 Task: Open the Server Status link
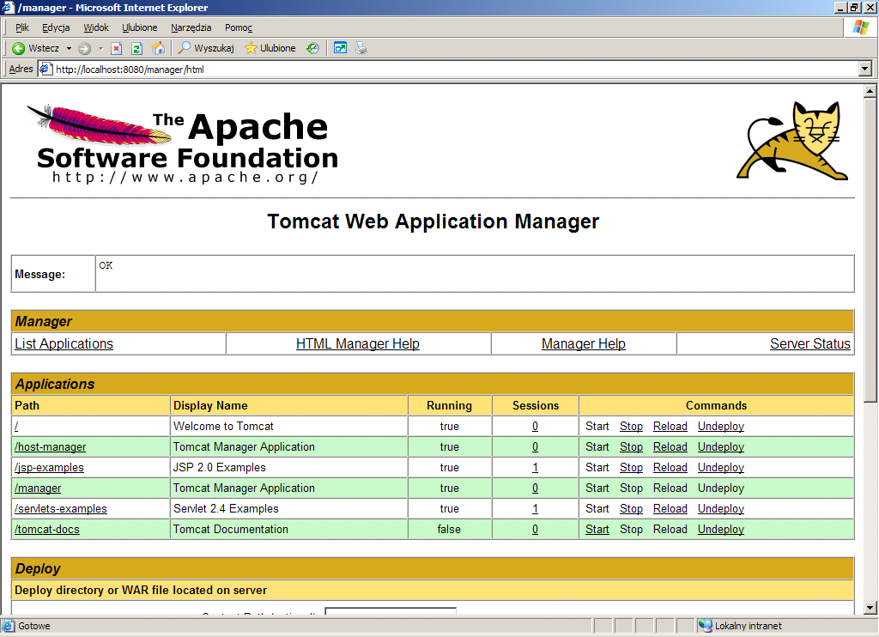coord(810,343)
